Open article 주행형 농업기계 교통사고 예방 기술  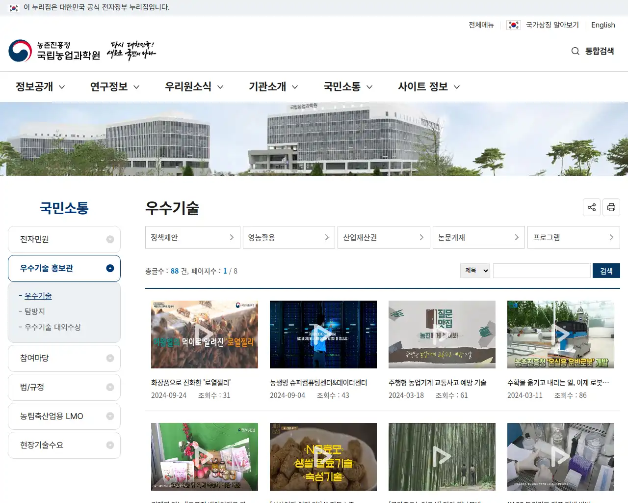(438, 383)
